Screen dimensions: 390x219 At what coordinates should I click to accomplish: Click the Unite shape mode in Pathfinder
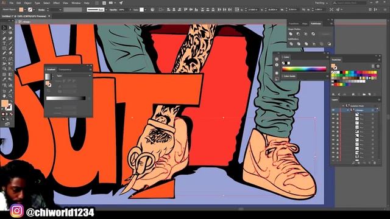291,34
